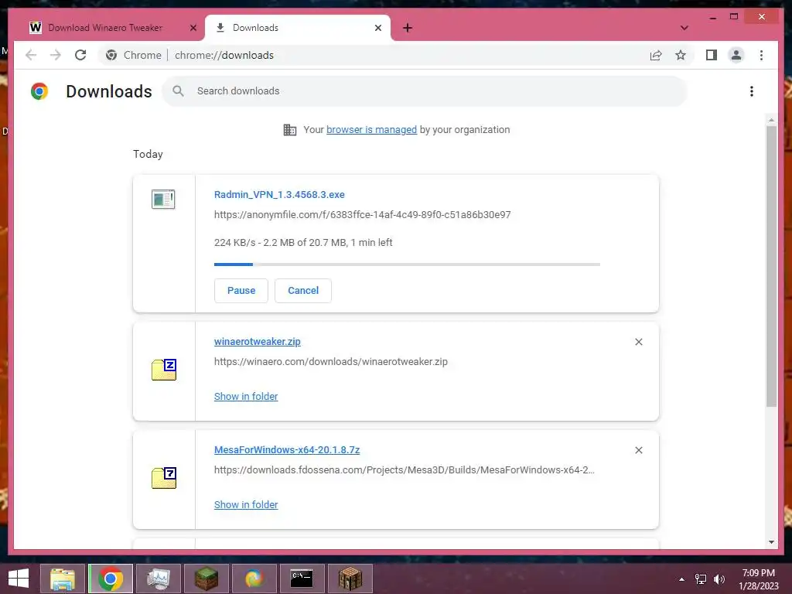This screenshot has height=594, width=792.
Task: Close the Downloads tab
Action: [x=377, y=28]
